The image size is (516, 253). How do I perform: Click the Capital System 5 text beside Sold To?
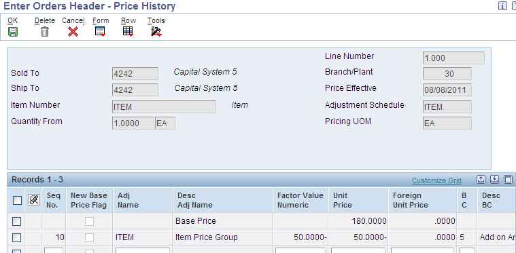205,72
